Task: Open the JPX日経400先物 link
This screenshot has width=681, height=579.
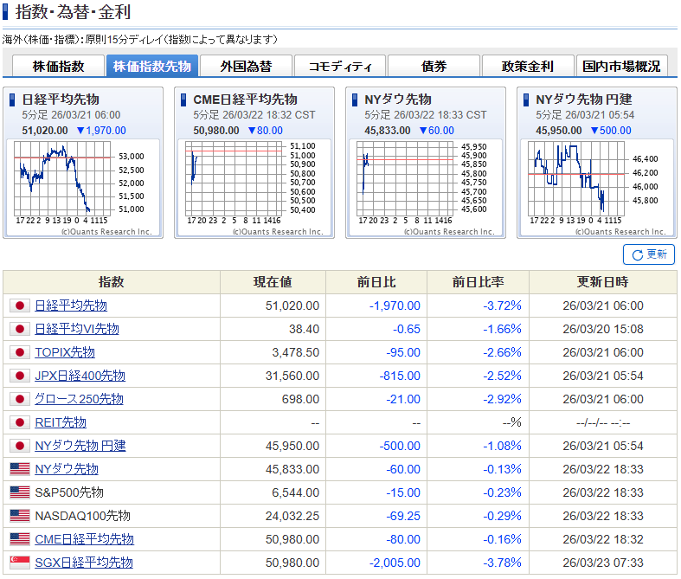Action: click(x=80, y=376)
